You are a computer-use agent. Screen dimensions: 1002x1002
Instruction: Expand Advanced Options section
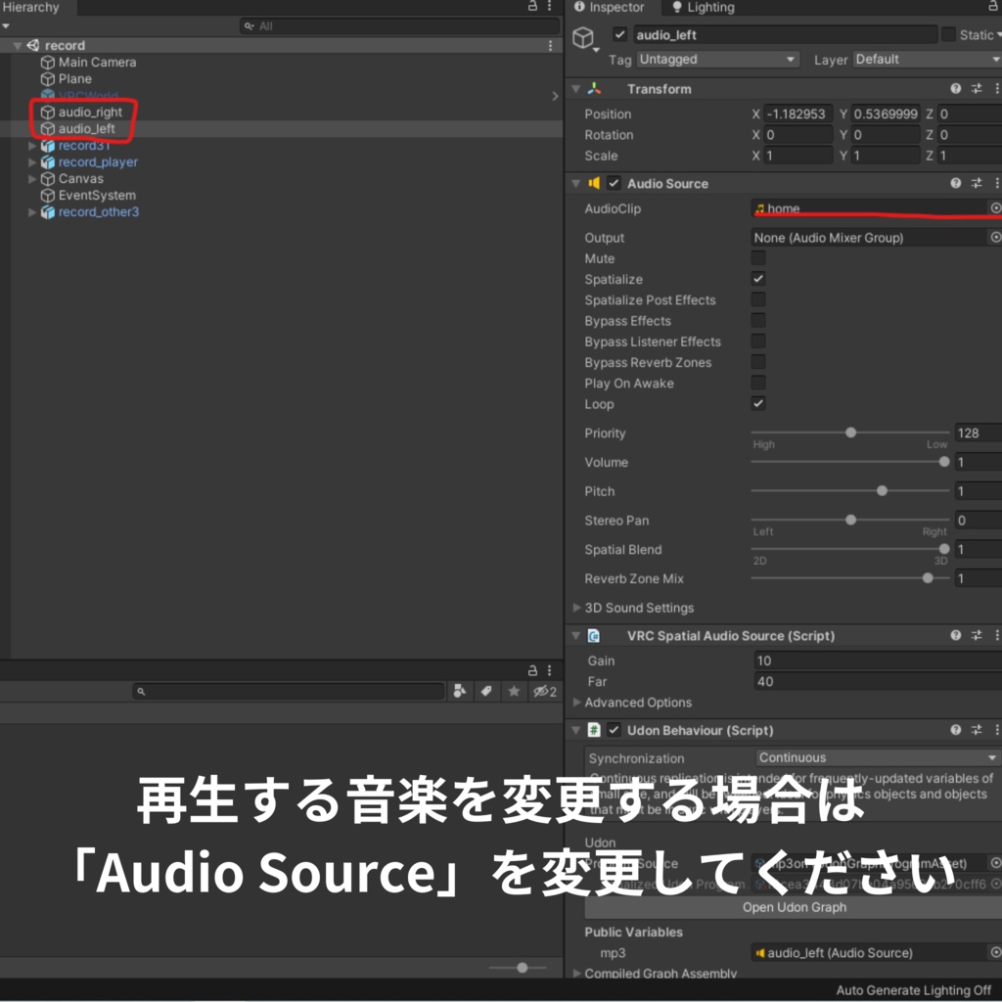pos(577,702)
